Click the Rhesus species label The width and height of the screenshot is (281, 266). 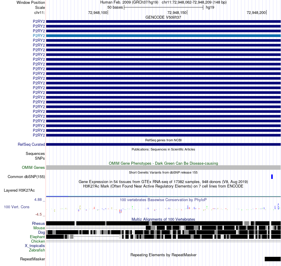[x=38, y=223]
